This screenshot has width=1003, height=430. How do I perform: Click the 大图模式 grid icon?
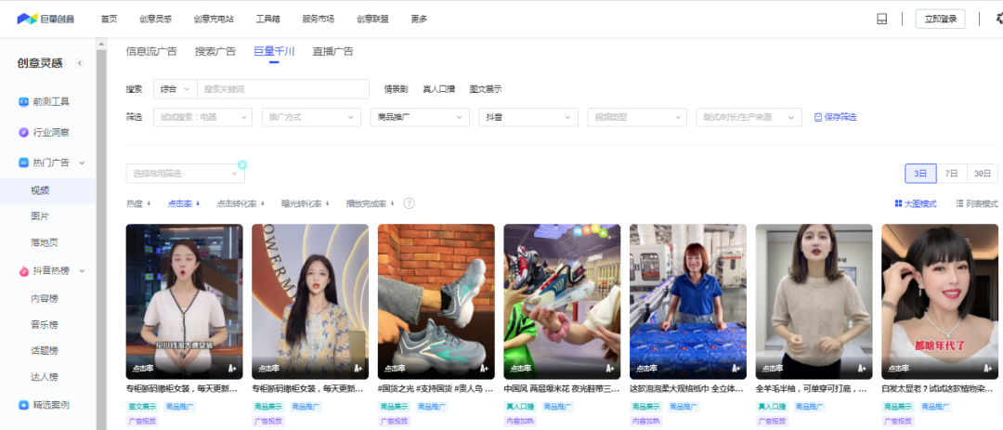click(898, 203)
